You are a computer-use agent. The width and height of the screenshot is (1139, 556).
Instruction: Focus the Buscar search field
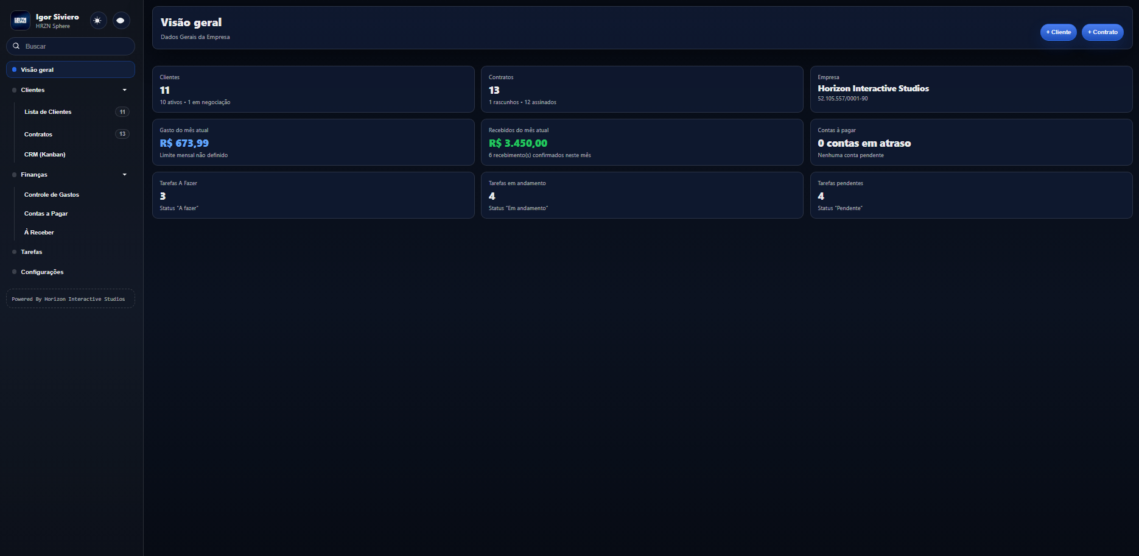[x=71, y=46]
